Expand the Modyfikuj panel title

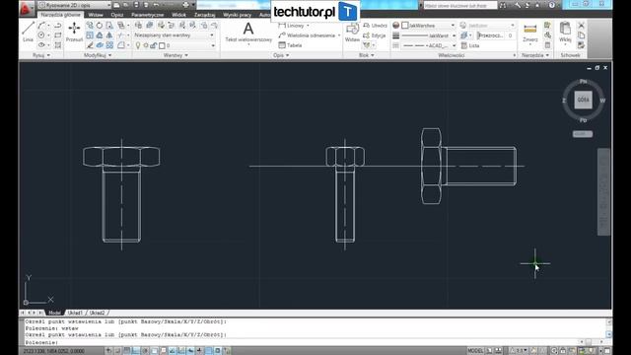pos(98,55)
